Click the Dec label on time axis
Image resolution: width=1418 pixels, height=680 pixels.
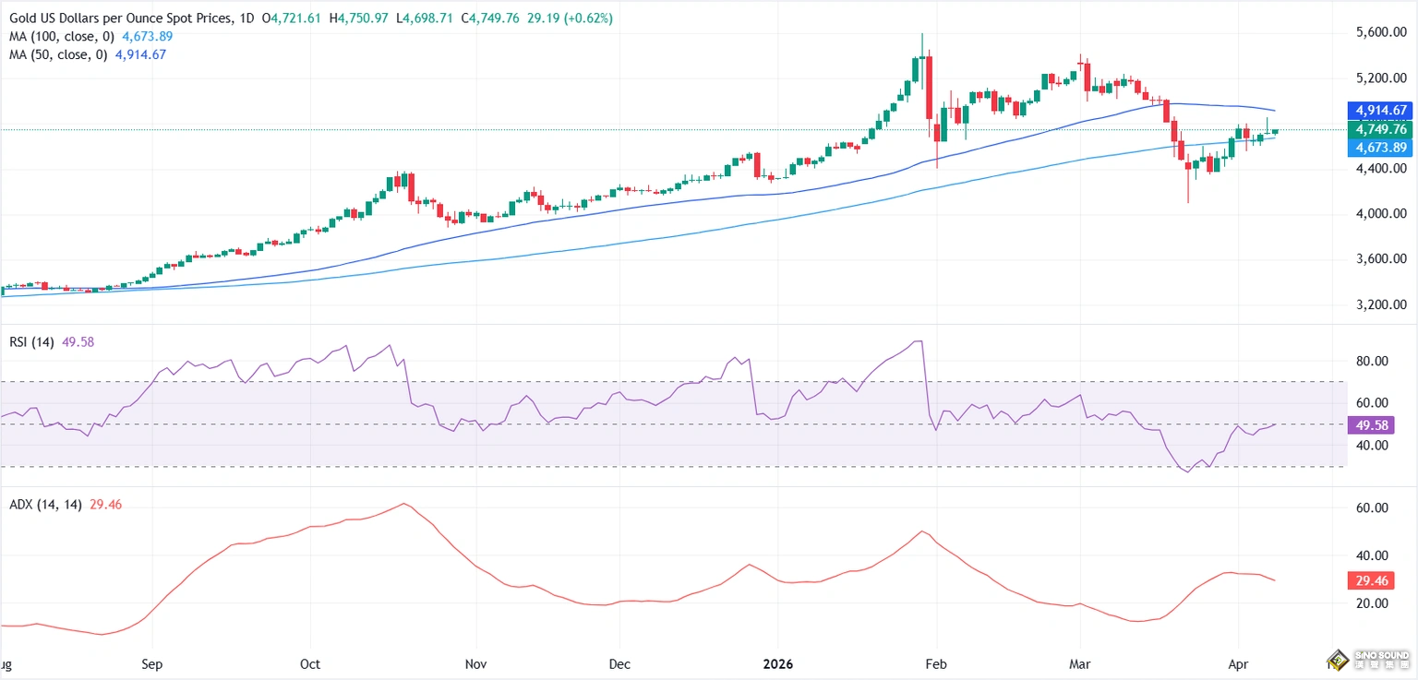[619, 663]
